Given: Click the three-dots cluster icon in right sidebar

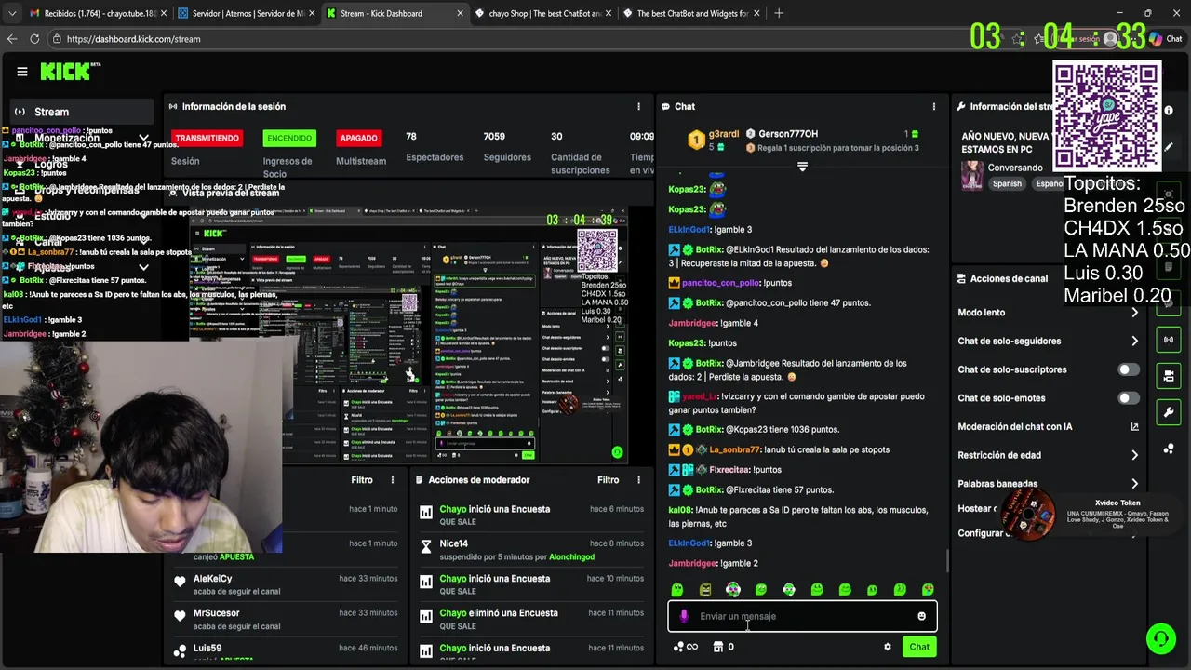Looking at the screenshot, I should pos(1169,449).
